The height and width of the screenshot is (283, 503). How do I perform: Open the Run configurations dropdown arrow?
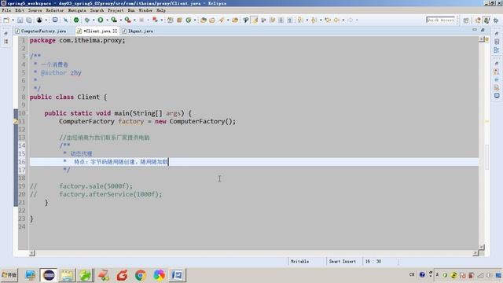[107, 20]
